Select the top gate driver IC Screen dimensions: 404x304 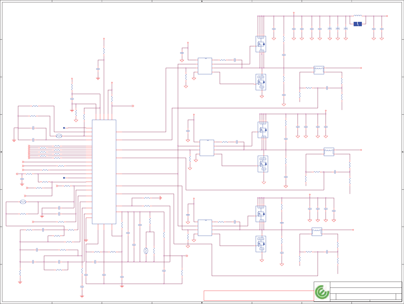pyautogui.click(x=205, y=66)
